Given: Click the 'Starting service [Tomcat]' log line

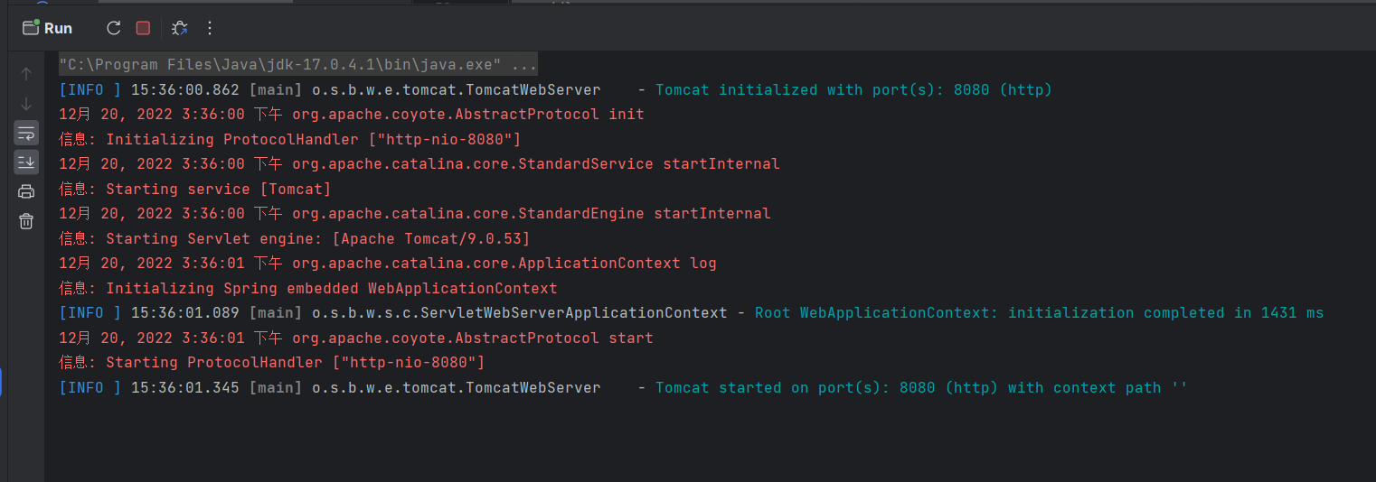Looking at the screenshot, I should click(218, 190).
